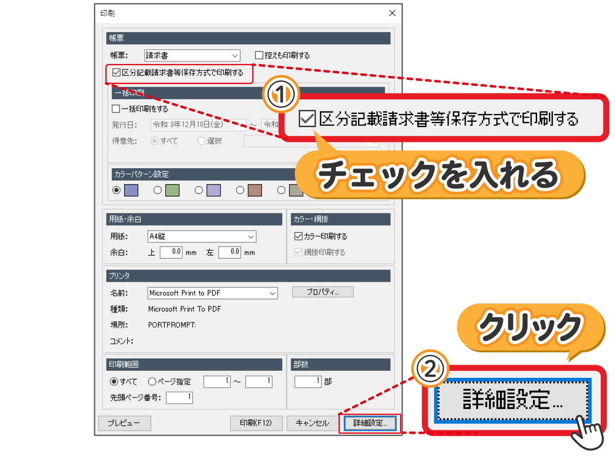
Task: Click the 余白 左 margin field
Action: 230,252
